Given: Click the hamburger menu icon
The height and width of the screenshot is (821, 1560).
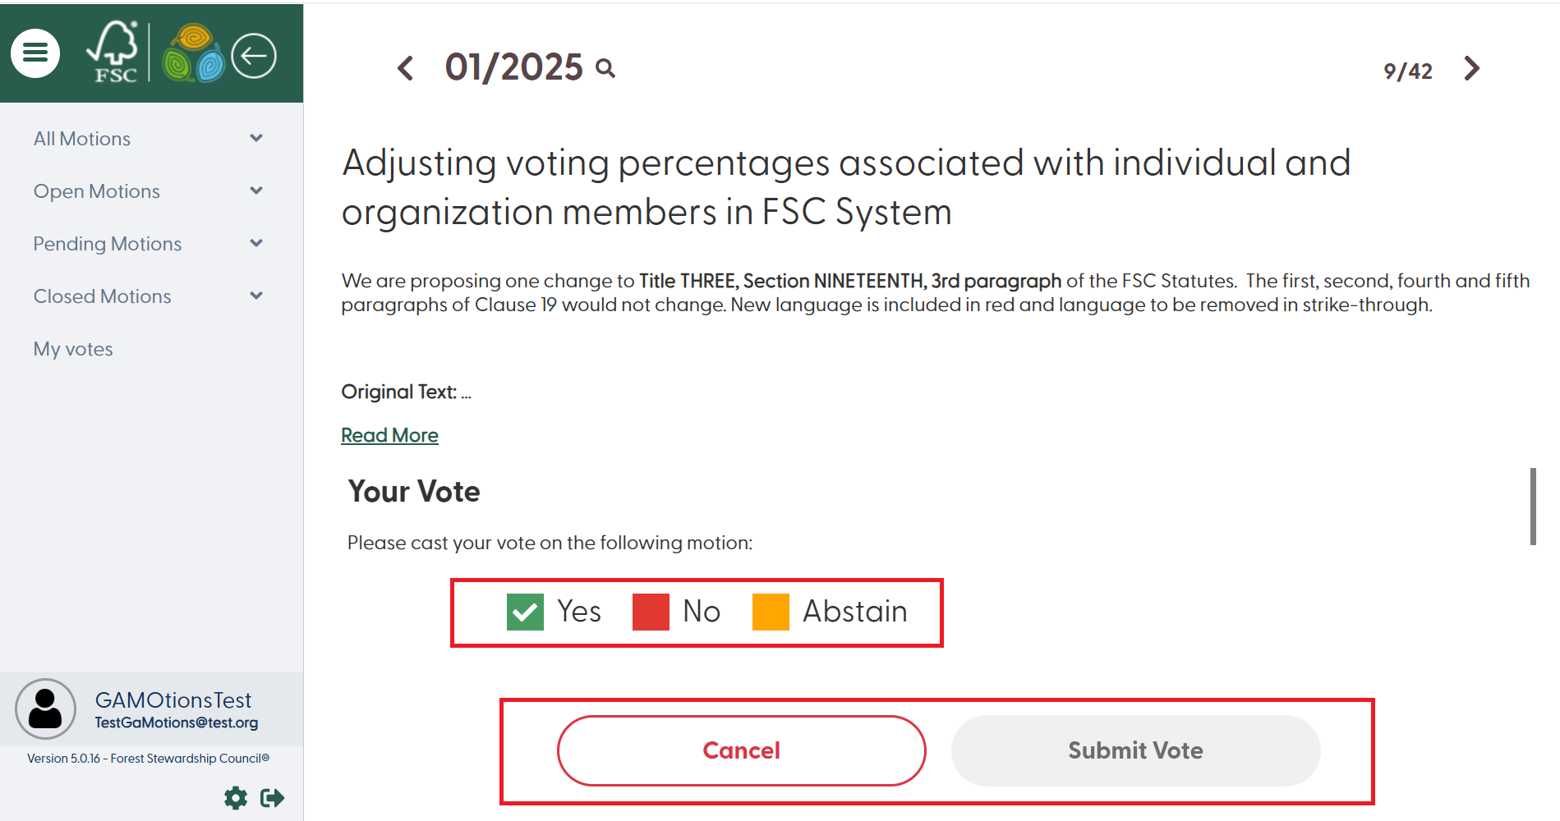Looking at the screenshot, I should tap(35, 53).
